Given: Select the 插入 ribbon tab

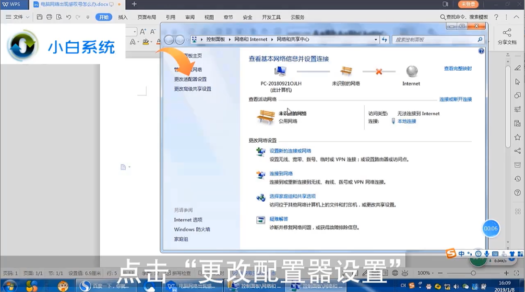Looking at the screenshot, I should pyautogui.click(x=123, y=17).
